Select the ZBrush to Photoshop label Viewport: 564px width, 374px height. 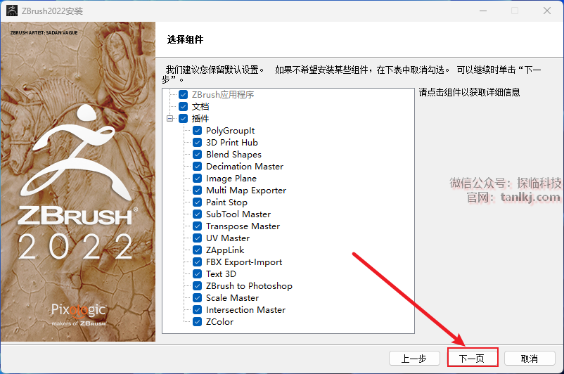[249, 286]
